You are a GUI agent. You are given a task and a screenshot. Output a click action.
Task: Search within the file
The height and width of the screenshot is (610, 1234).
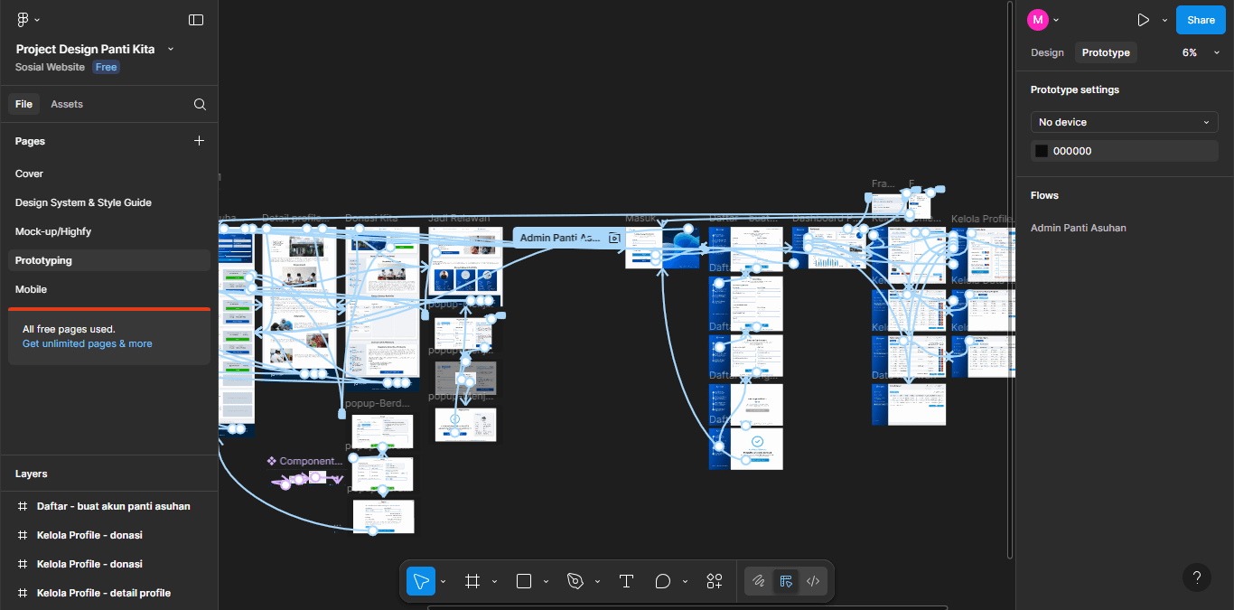pos(199,104)
